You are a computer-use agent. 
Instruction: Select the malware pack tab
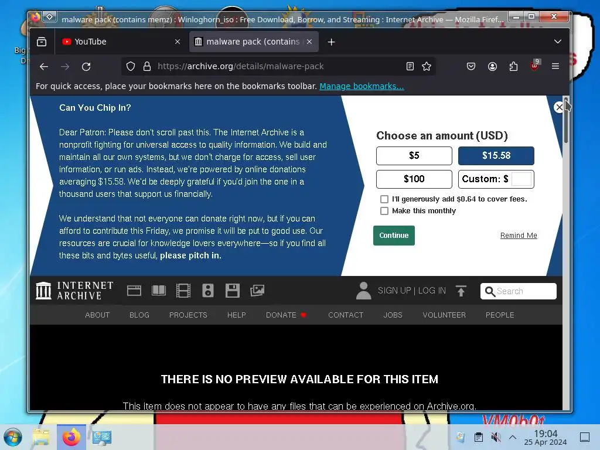click(x=254, y=42)
